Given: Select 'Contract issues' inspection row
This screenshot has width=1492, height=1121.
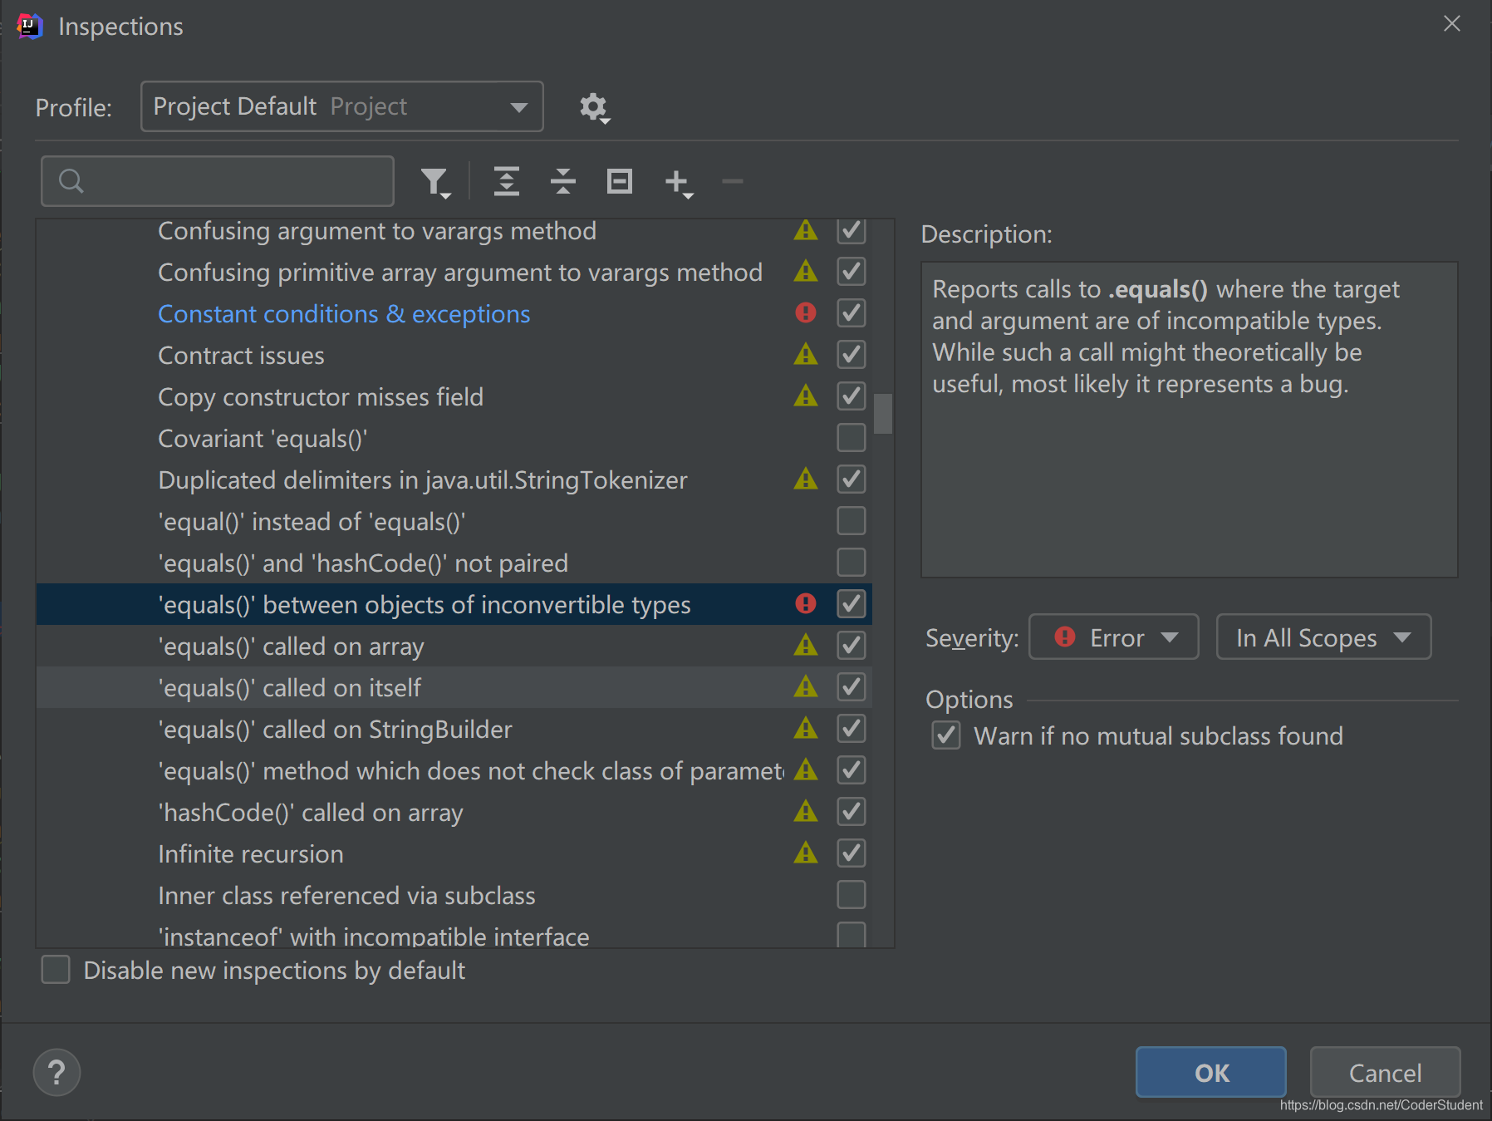Looking at the screenshot, I should (454, 355).
